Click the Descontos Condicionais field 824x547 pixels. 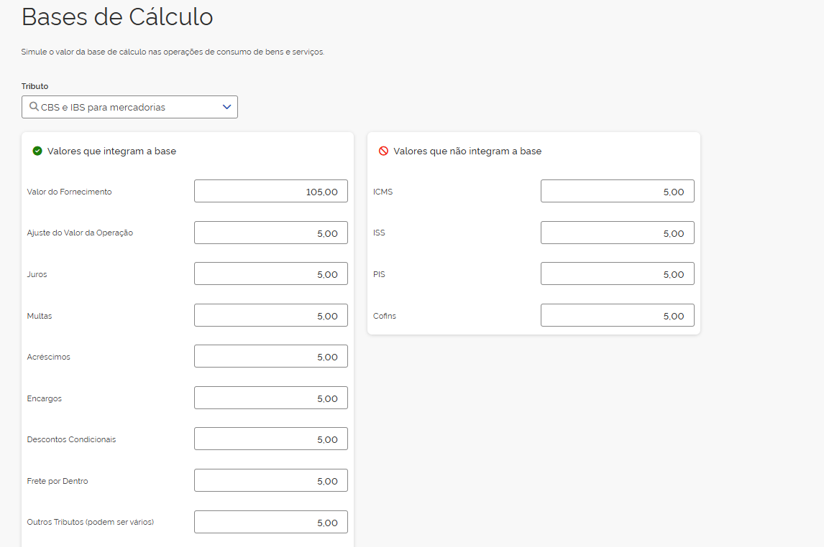click(270, 439)
